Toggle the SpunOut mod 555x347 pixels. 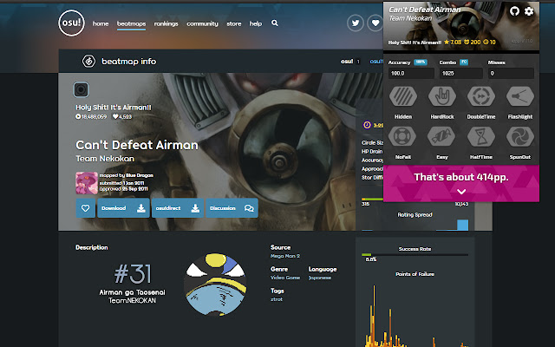520,136
